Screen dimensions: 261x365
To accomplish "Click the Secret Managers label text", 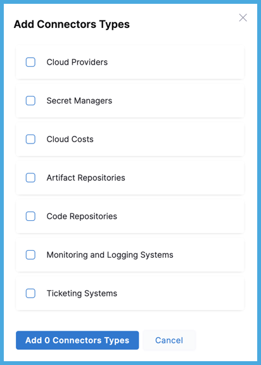I will (x=79, y=101).
